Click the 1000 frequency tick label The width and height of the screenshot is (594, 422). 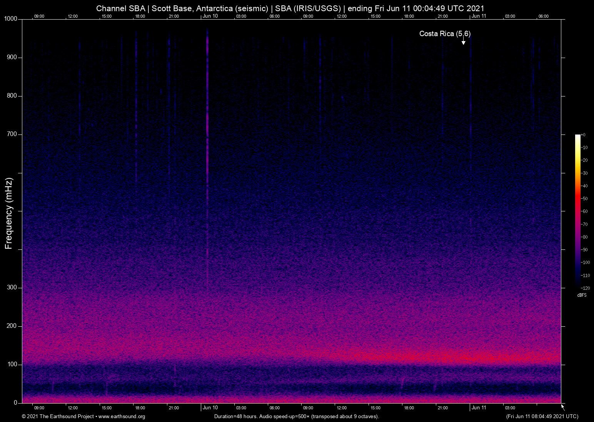click(x=10, y=18)
